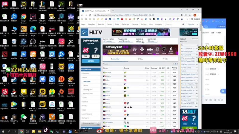This screenshot has height=134, width=239.
Task: Open s1mple's player stats link
Action: 108,72
